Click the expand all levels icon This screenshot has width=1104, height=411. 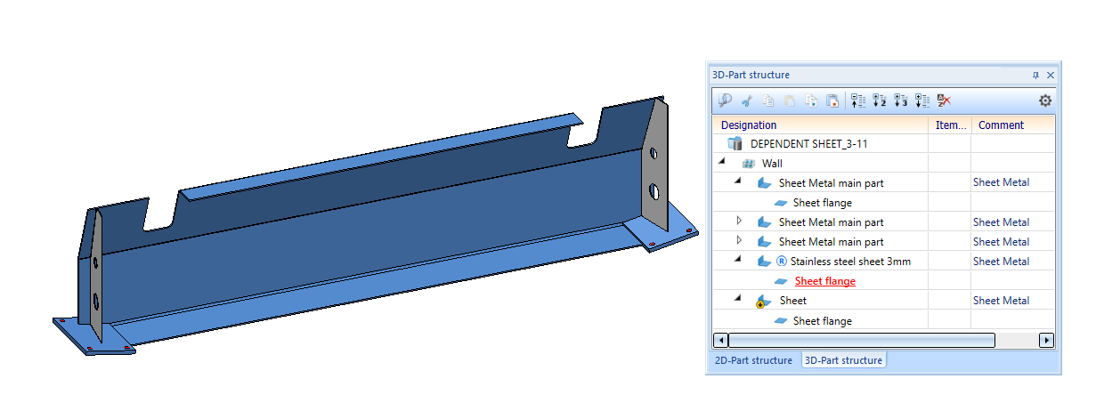tap(922, 101)
